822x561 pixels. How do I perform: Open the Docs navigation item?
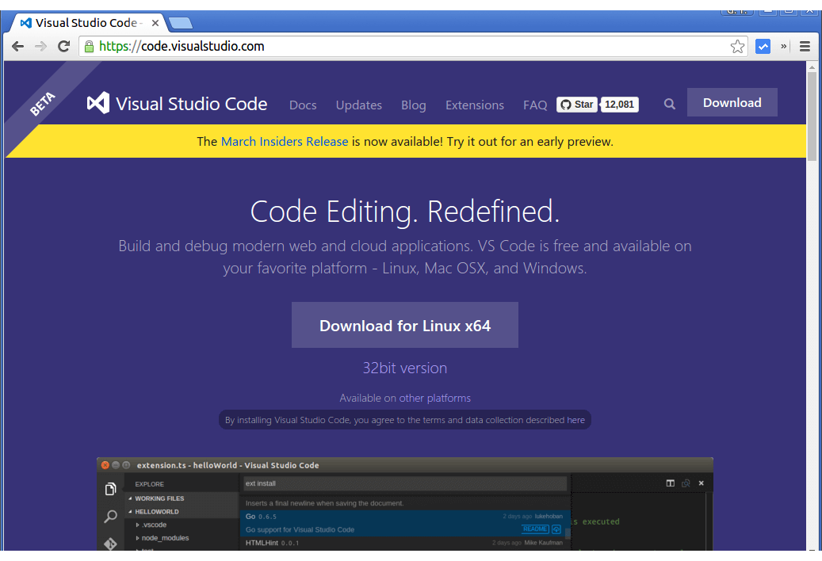(x=303, y=105)
